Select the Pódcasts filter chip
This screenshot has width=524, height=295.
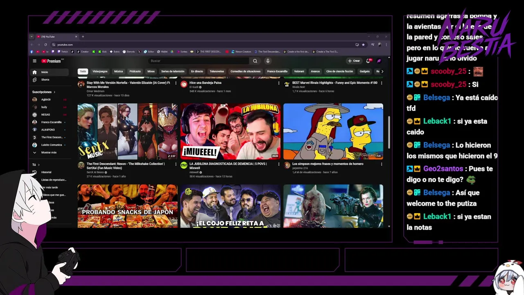pos(135,71)
